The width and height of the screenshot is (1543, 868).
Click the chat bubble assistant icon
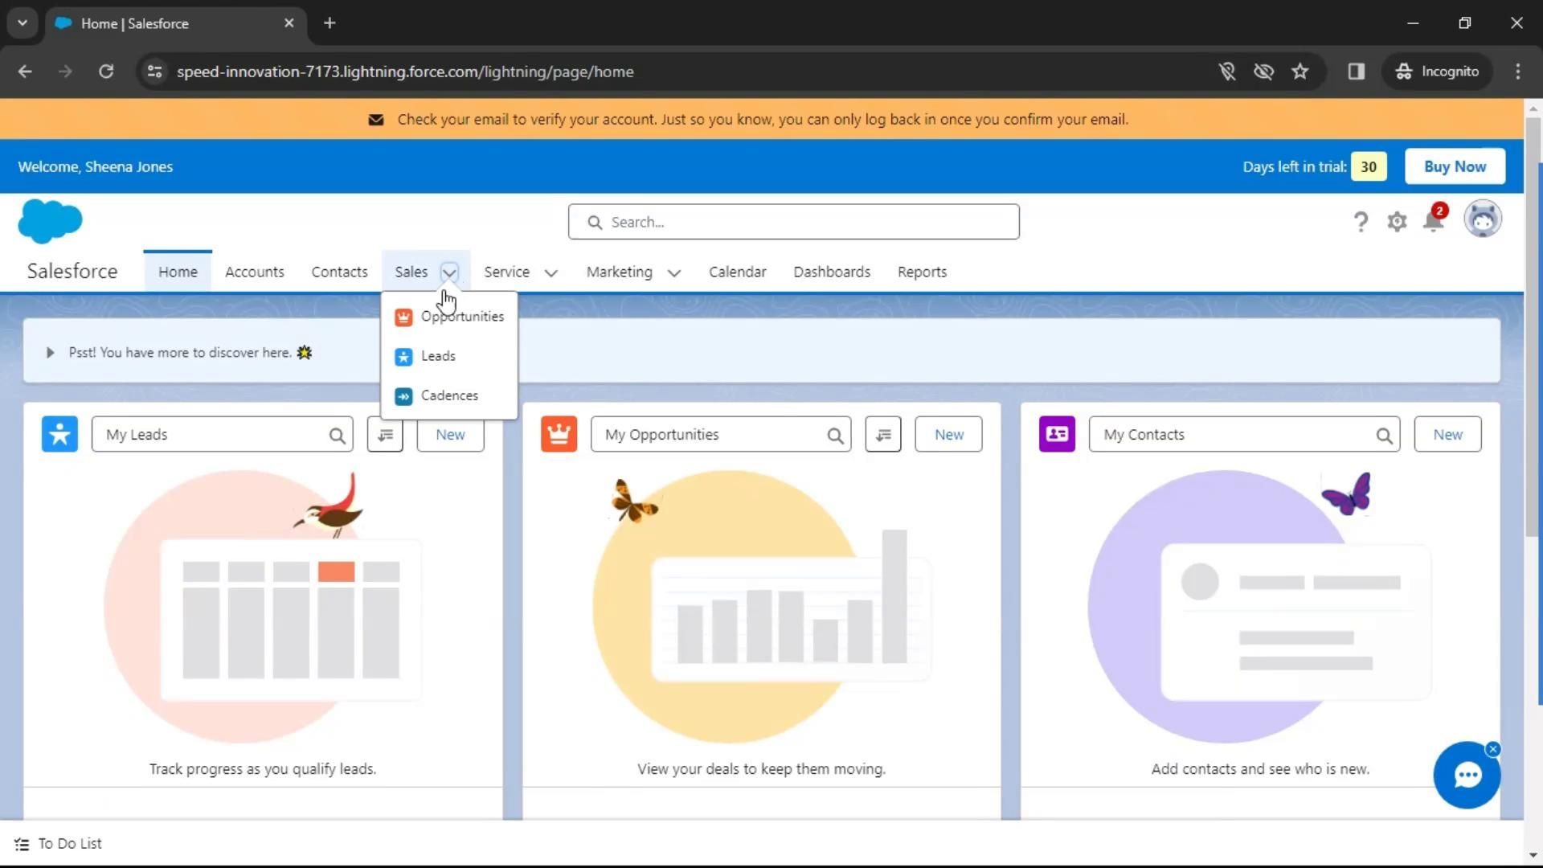[1467, 776]
